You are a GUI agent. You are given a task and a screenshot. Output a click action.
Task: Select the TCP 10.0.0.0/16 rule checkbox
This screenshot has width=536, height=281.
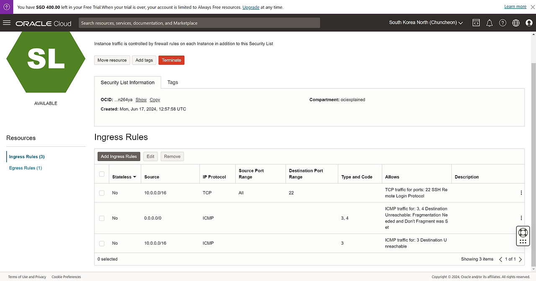coord(102,193)
